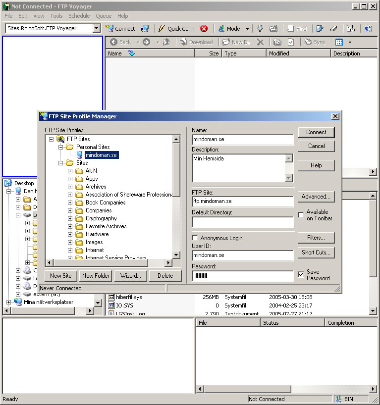Uncheck the Save Password checkbox
The width and height of the screenshot is (380, 405).
pyautogui.click(x=301, y=274)
